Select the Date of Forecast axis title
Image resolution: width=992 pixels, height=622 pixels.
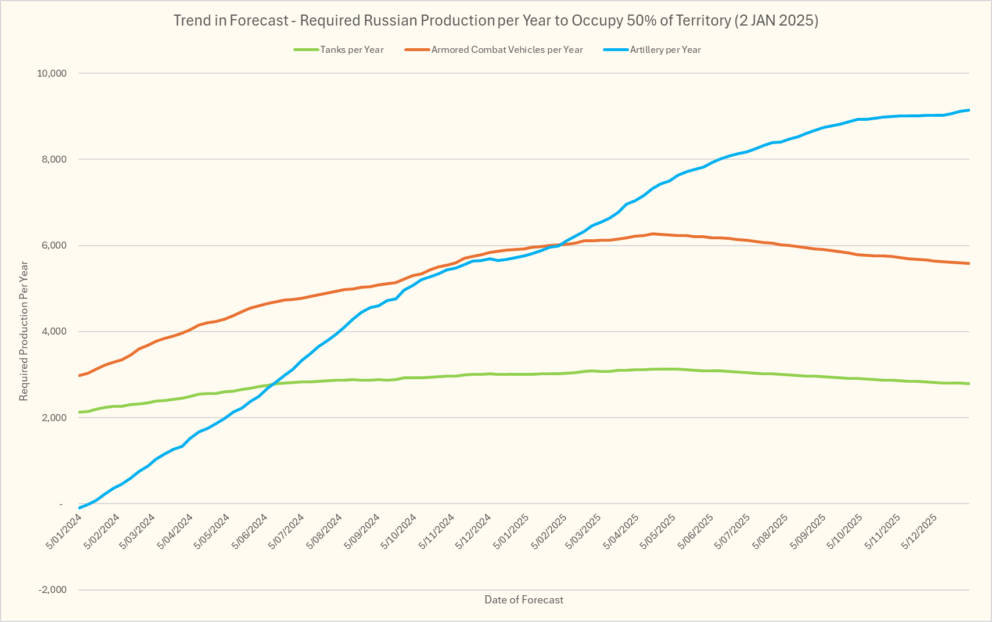(x=524, y=600)
